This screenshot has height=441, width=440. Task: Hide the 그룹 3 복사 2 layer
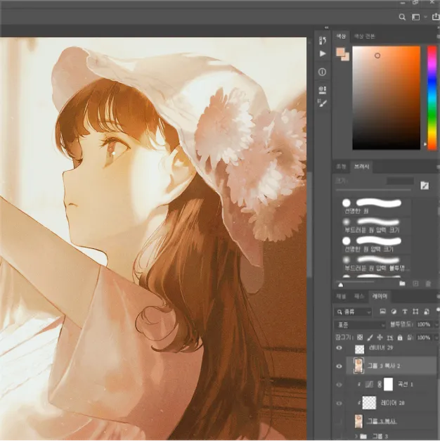[x=339, y=366]
